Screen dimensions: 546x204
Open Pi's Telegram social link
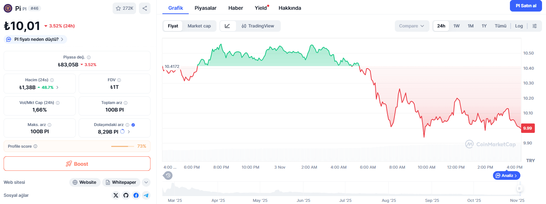click(x=146, y=195)
